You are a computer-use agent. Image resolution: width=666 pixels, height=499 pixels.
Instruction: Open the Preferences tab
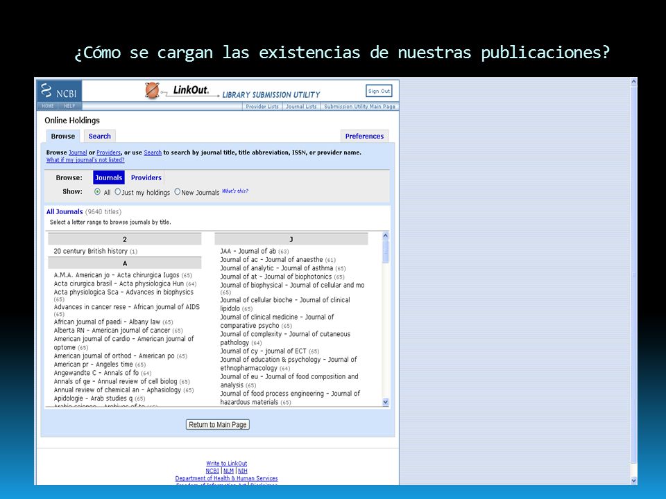tap(364, 137)
